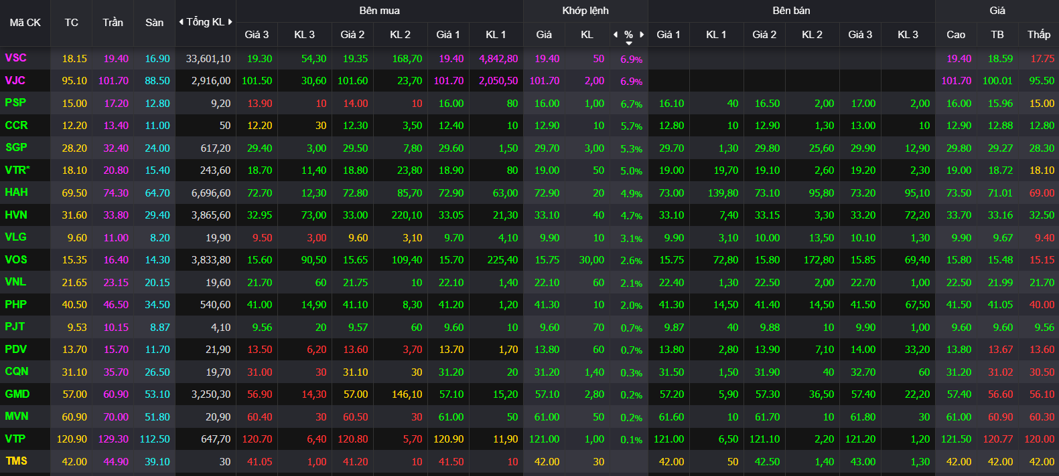Click PHP total volume 540,60
The image size is (1059, 476).
216,305
